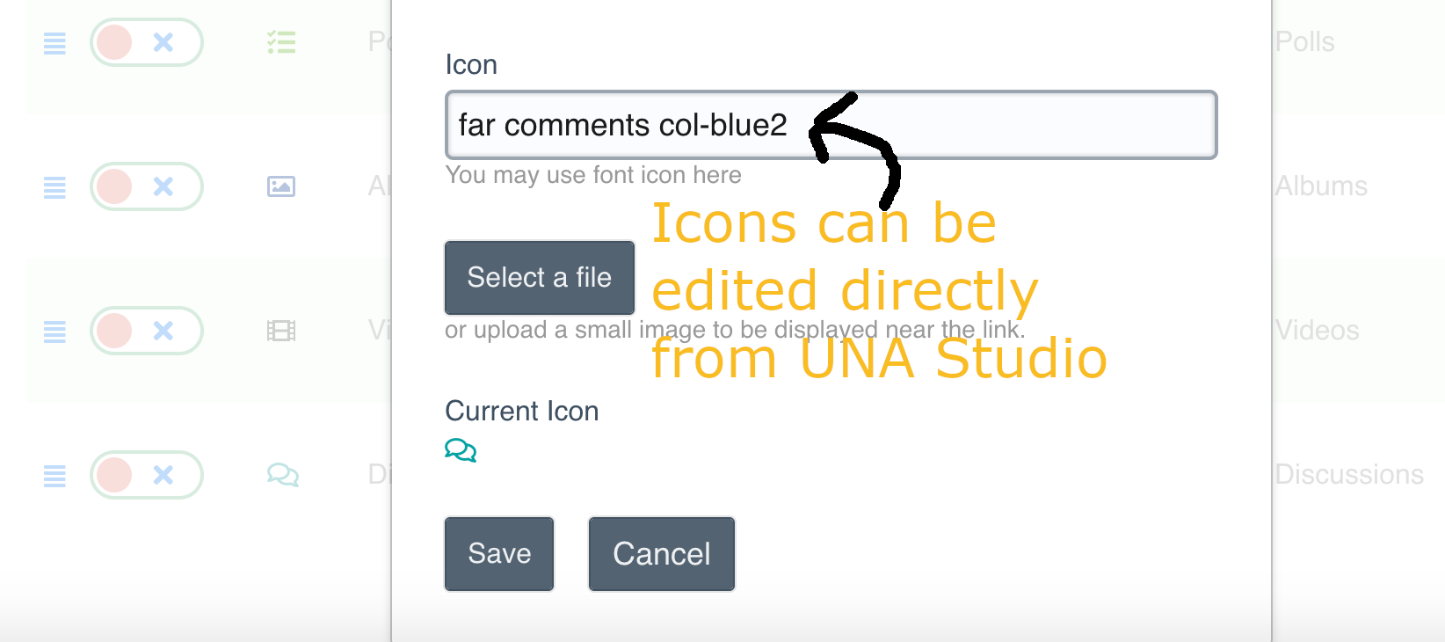
Task: Click the Discussions comments icon in the list
Action: tap(282, 475)
